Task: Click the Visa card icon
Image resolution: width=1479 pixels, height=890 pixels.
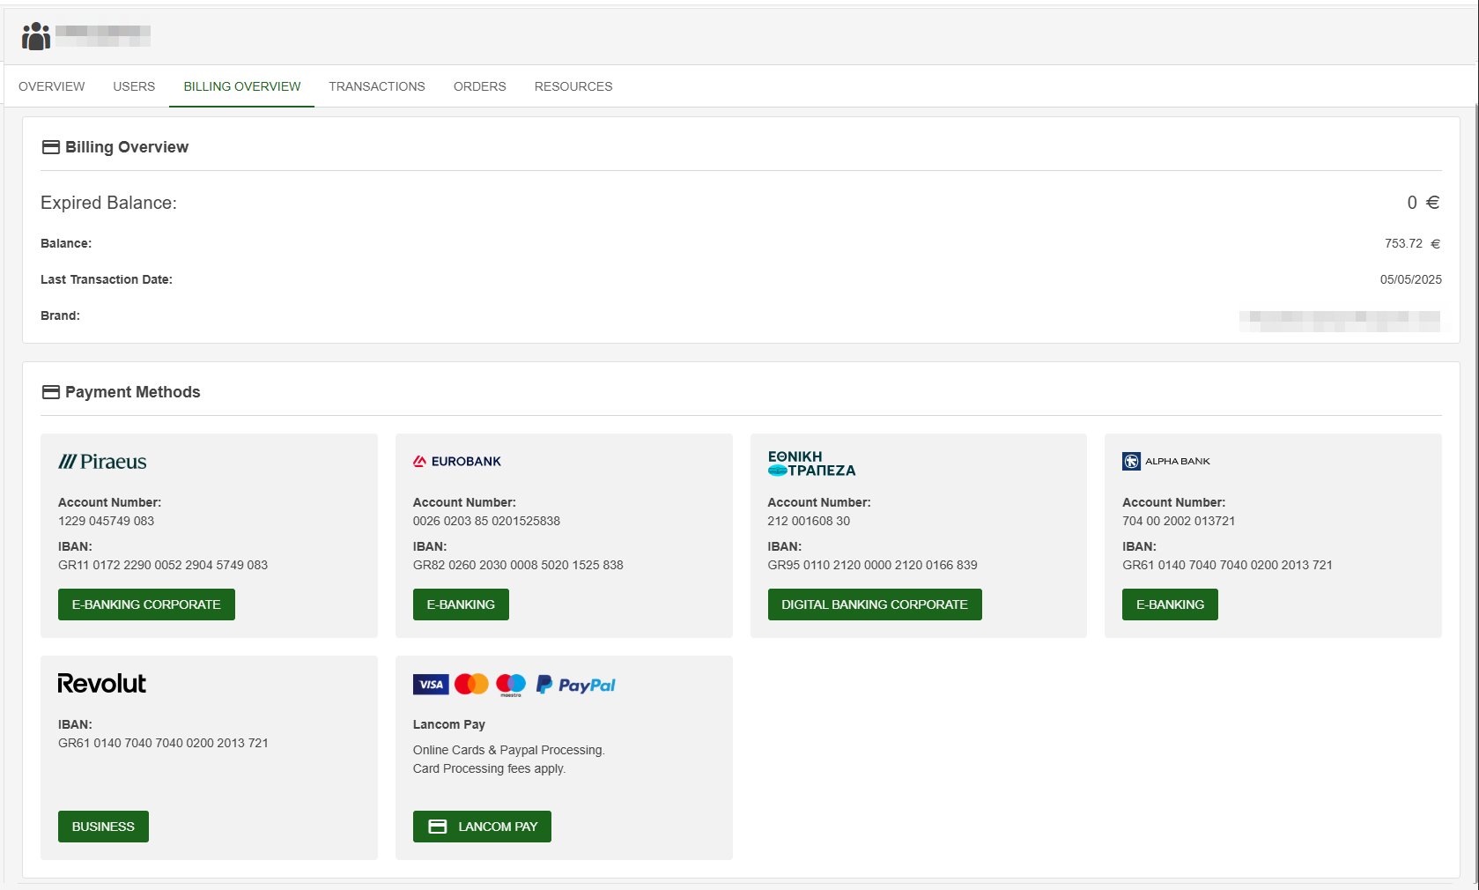Action: click(431, 684)
